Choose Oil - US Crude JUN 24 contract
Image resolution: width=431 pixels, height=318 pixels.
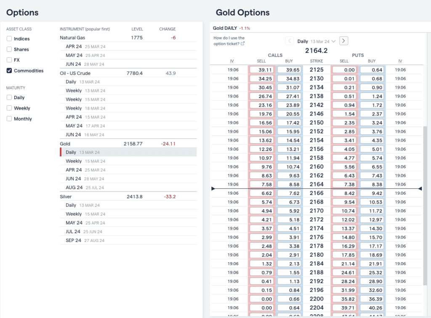(x=128, y=135)
